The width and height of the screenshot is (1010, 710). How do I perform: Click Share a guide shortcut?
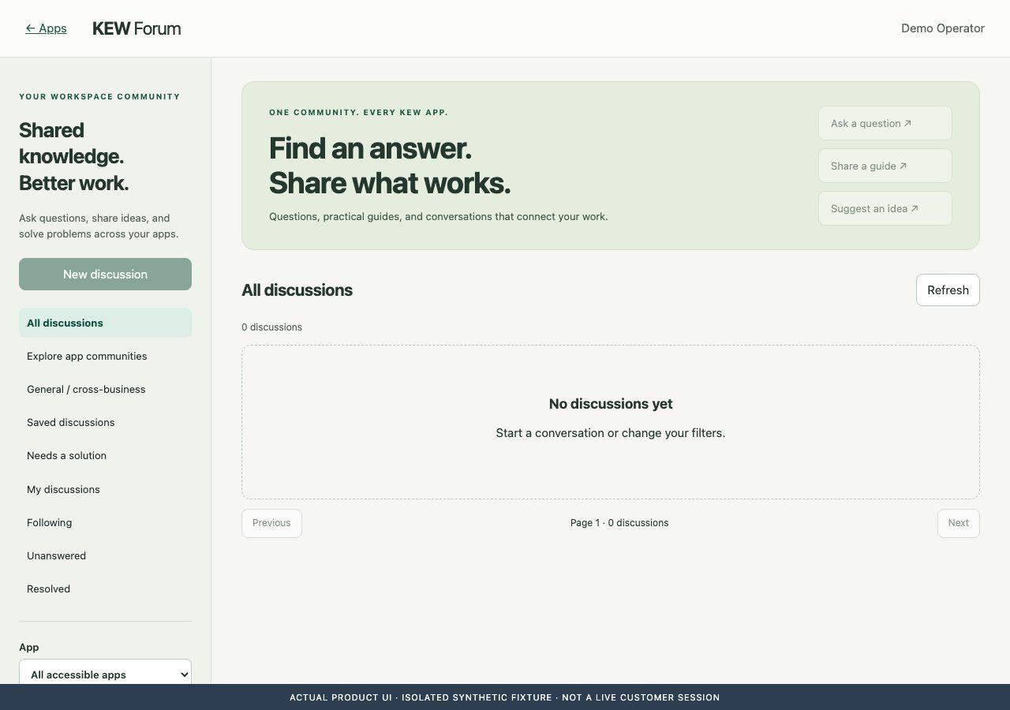pyautogui.click(x=885, y=166)
